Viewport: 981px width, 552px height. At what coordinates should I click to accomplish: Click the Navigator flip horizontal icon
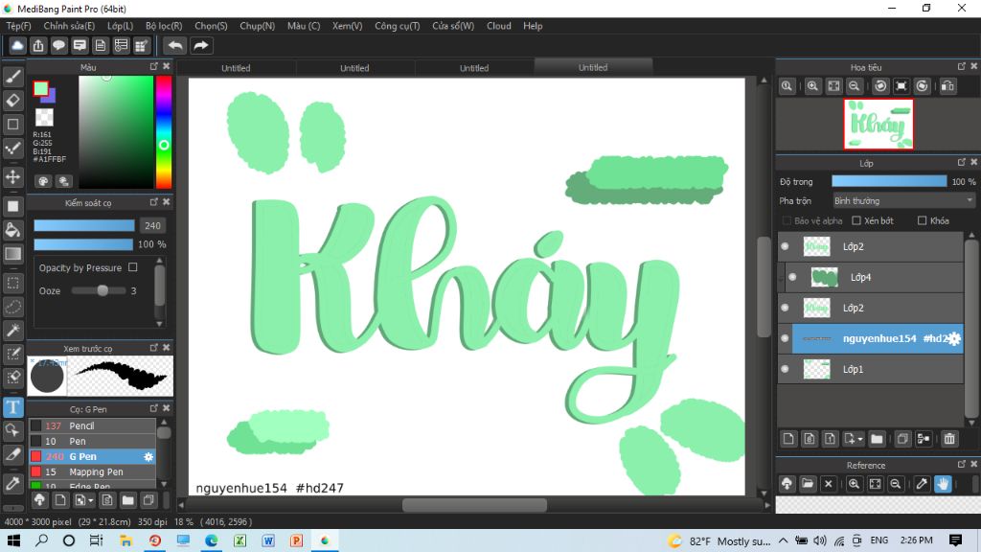[947, 86]
